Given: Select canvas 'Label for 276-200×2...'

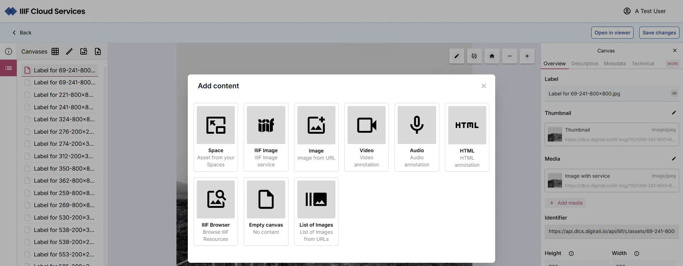Looking at the screenshot, I should [60, 132].
